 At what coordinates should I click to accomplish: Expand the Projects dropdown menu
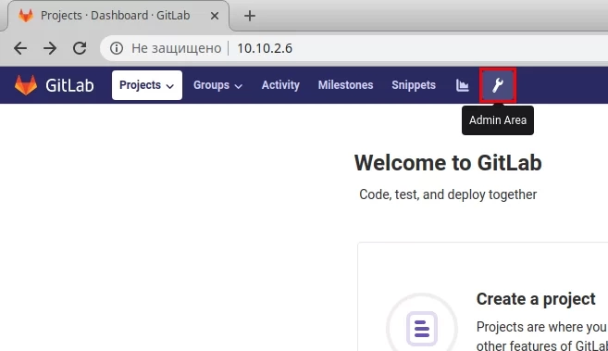tap(147, 85)
